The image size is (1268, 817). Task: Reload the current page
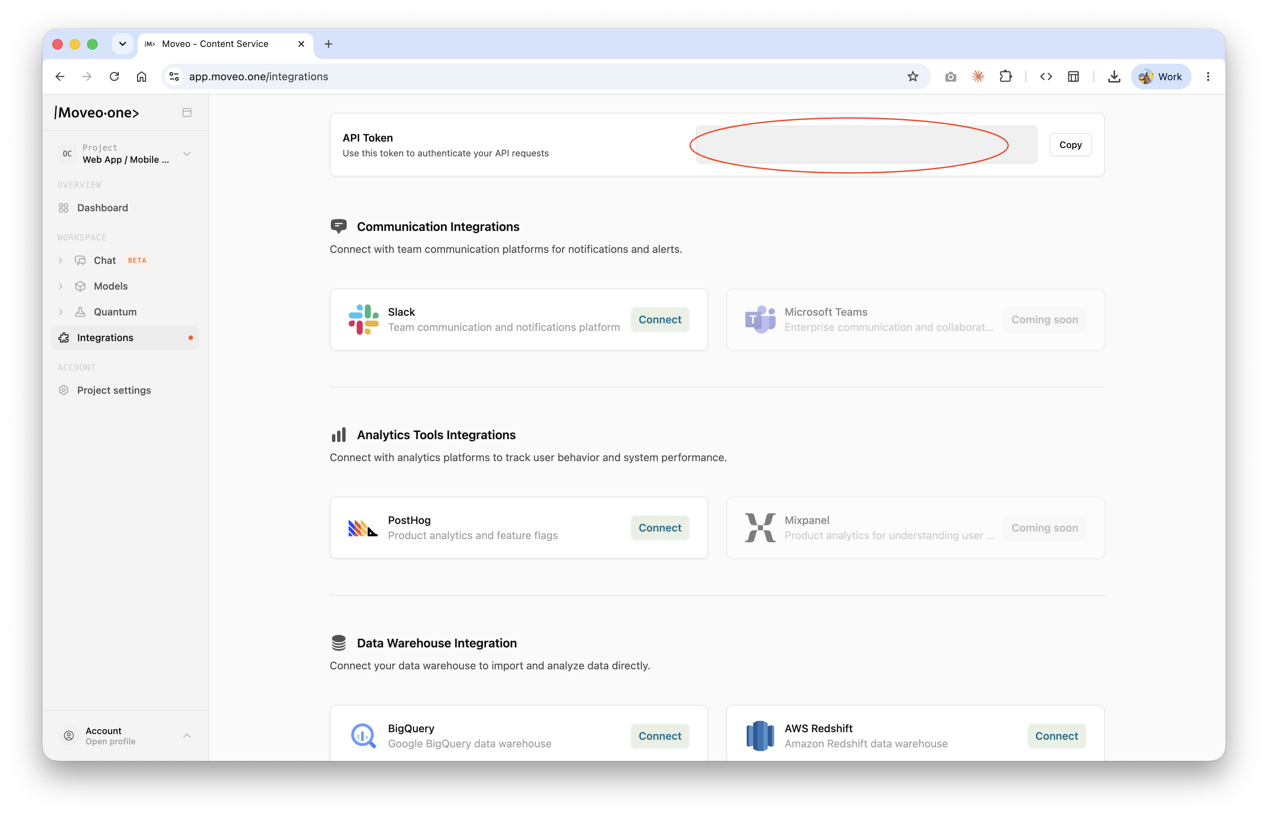pos(114,76)
